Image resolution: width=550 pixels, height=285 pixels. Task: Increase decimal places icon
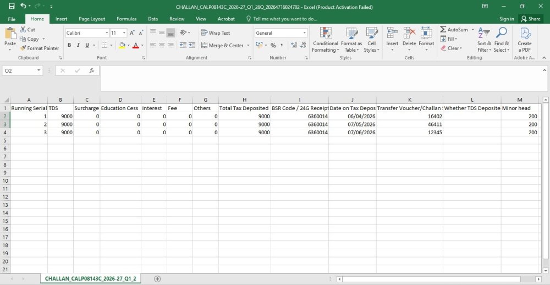tap(294, 45)
